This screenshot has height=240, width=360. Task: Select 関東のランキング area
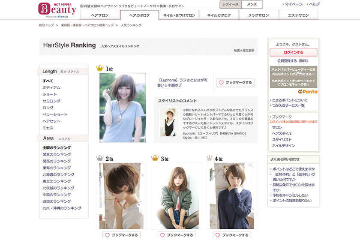pyautogui.click(x=57, y=154)
